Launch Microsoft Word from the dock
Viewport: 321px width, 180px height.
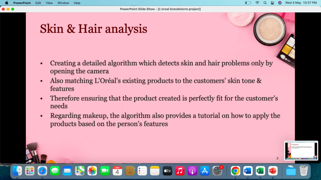(248, 170)
